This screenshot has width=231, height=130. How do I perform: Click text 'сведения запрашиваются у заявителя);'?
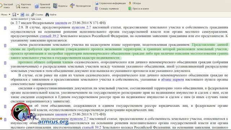click(x=40, y=101)
